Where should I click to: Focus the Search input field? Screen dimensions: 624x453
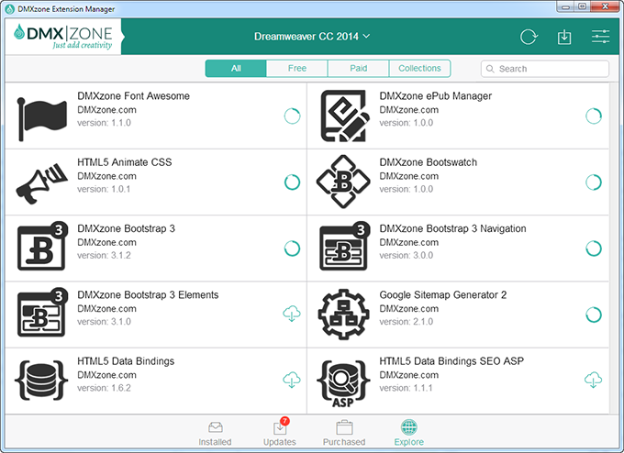coord(545,69)
